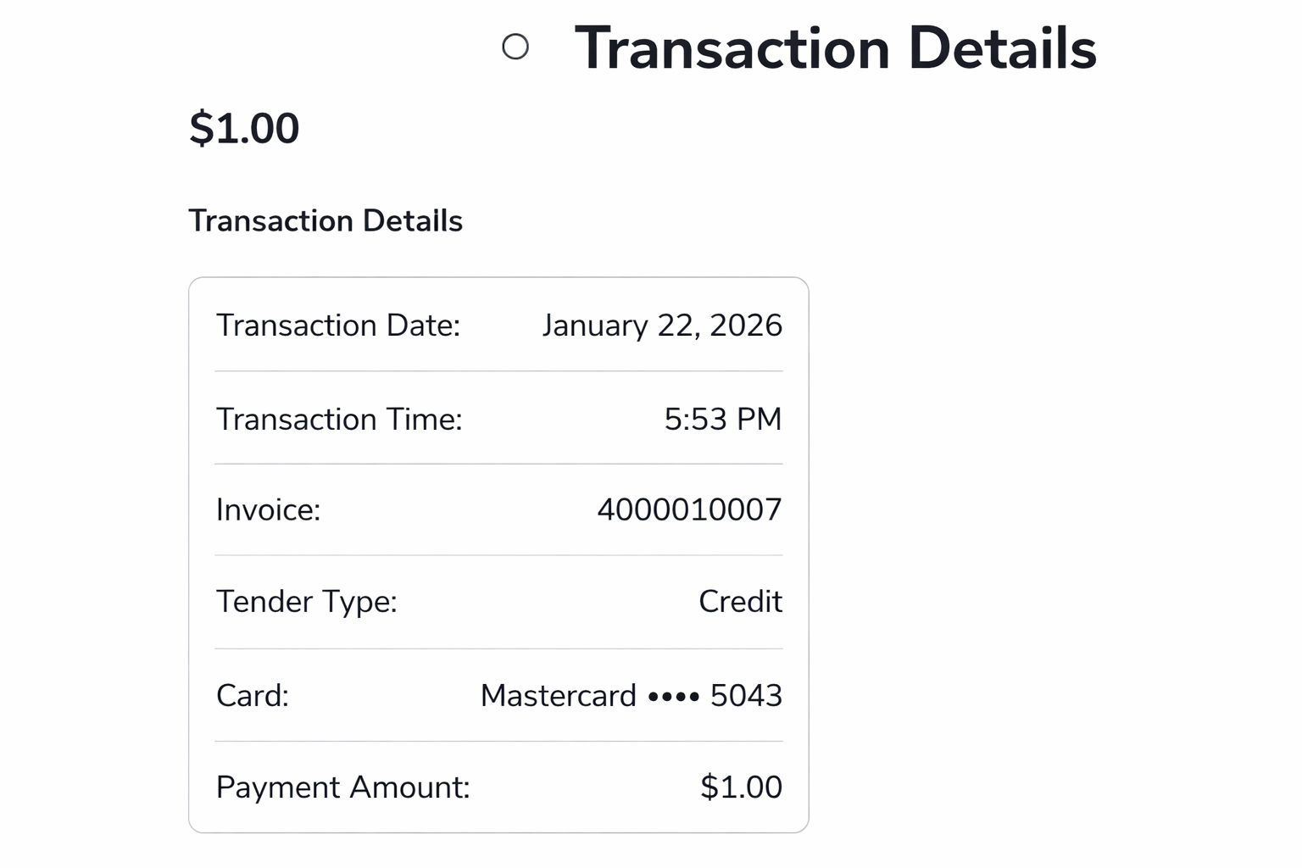Select the Transaction Time label
The image size is (1302, 868).
tap(339, 420)
